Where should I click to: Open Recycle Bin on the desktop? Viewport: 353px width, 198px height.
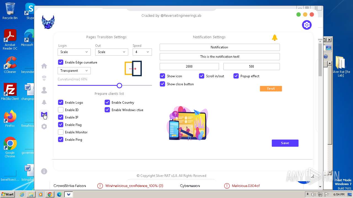[10, 11]
